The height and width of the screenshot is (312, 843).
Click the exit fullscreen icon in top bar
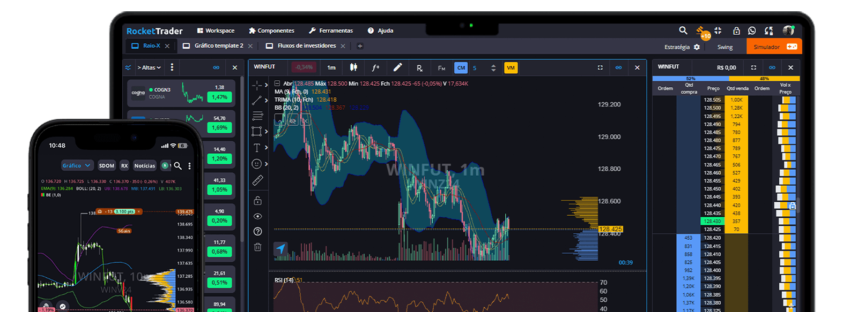tap(718, 31)
